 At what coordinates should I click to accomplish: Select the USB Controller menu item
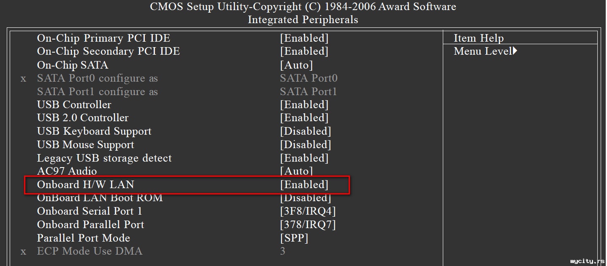click(x=74, y=105)
